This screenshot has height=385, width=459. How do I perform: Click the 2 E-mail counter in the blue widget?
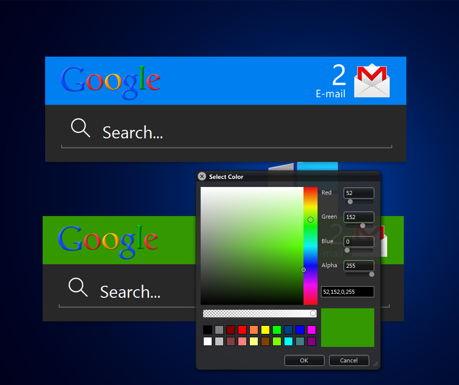331,81
